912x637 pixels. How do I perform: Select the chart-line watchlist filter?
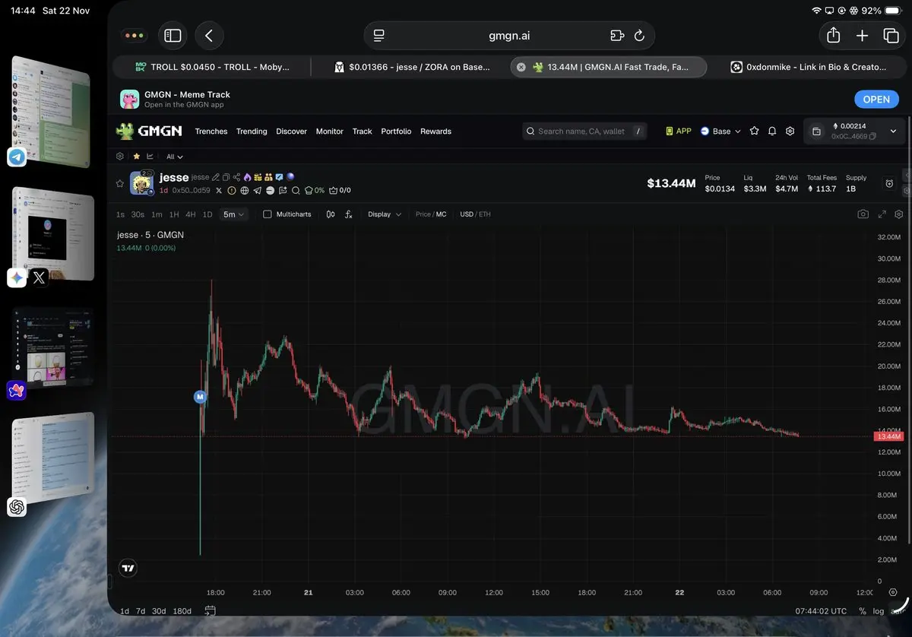tap(150, 156)
